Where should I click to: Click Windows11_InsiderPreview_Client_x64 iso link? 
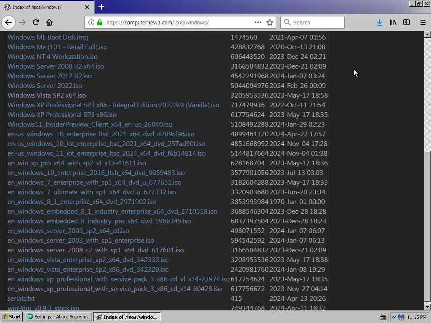[x=90, y=124]
